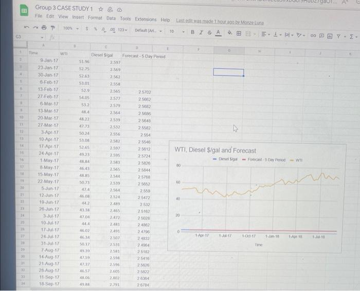360x291 pixels.
Task: Select the date cell 3-Apr-17
Action: pos(44,132)
